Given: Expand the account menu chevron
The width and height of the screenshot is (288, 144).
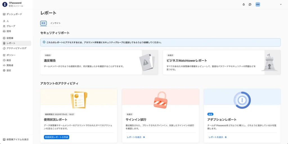Looking at the screenshot, I should point(280,4).
